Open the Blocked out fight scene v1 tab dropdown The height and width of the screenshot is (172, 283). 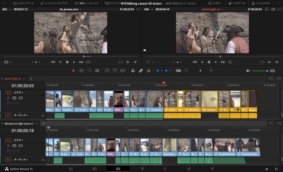tap(37, 124)
